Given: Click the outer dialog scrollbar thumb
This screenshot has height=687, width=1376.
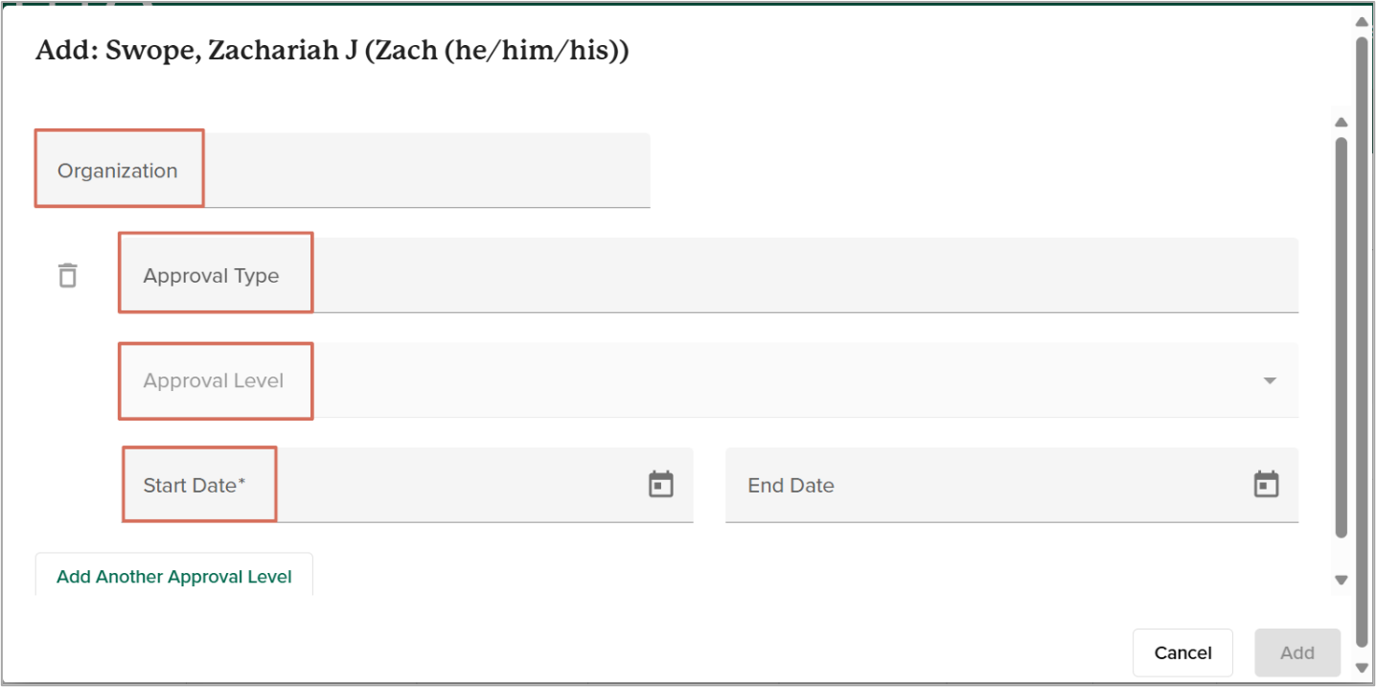Looking at the screenshot, I should tap(1362, 335).
